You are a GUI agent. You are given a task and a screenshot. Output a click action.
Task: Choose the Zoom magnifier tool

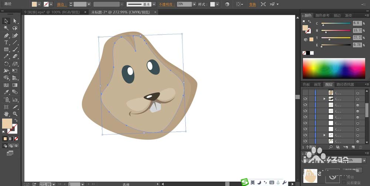pyautogui.click(x=15, y=114)
